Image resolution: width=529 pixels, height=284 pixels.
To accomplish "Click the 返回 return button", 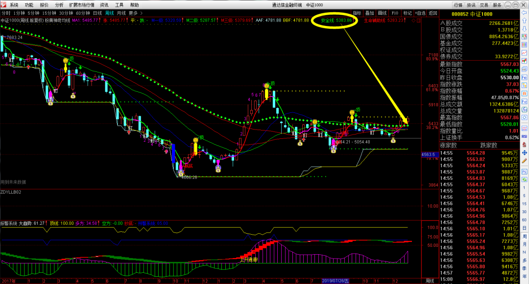I will (x=433, y=13).
